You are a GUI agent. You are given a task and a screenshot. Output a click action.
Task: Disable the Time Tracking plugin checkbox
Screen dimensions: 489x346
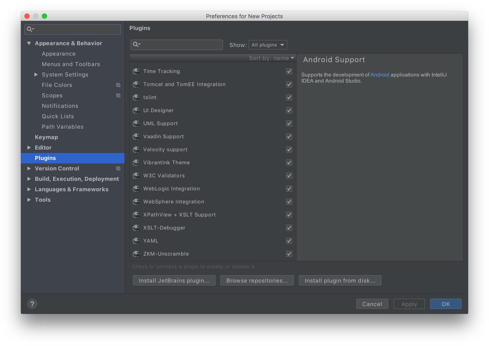click(x=289, y=71)
